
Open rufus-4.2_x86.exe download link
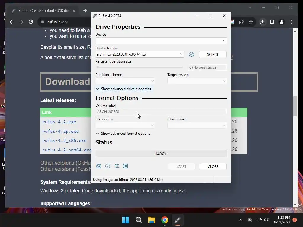[x=64, y=140]
